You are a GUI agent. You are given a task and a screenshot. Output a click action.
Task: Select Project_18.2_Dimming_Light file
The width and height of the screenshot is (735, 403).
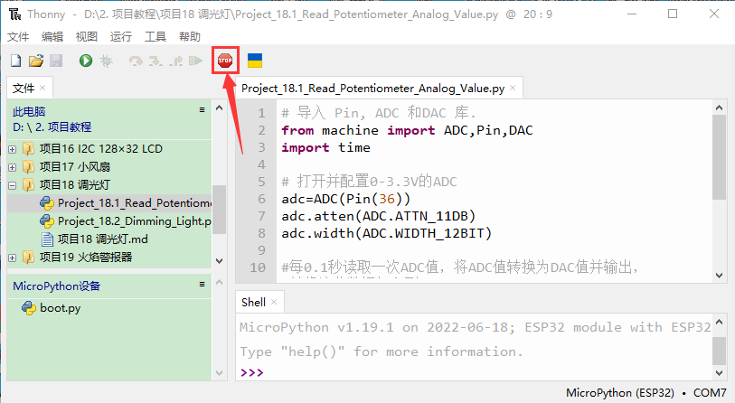click(x=134, y=220)
